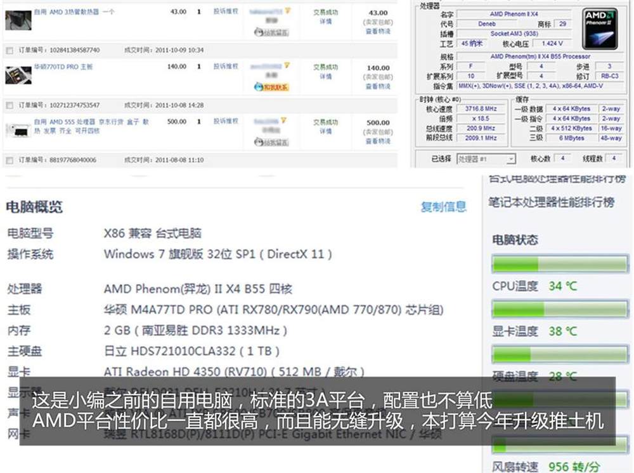634x473 pixels.
Task: Select checkbox for order 102712374753547
Action: tap(10, 105)
